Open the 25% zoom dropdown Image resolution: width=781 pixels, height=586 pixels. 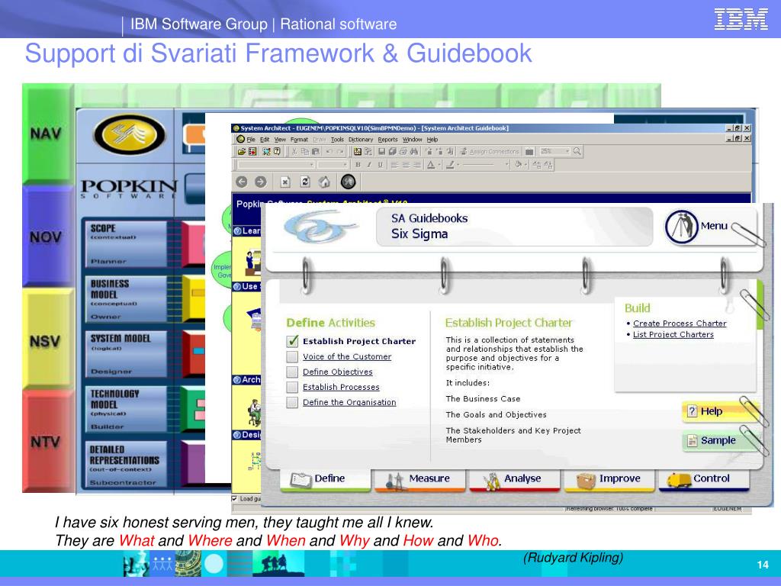coord(567,152)
